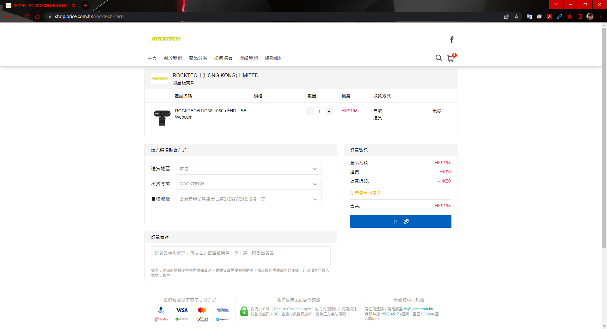Select 自取 pickup option
This screenshot has height=329, width=607.
click(377, 111)
